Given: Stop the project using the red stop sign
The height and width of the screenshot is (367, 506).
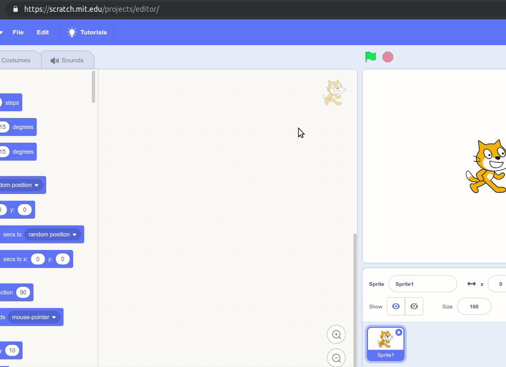Looking at the screenshot, I should (x=388, y=56).
